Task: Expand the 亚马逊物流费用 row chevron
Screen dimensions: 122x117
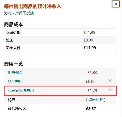Action: (110, 90)
